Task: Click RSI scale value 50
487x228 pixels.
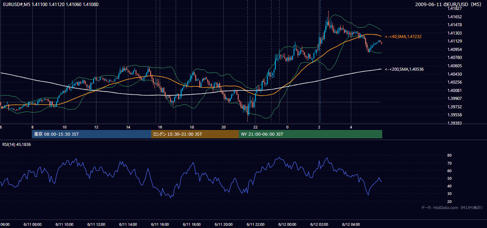Action: pyautogui.click(x=450, y=178)
